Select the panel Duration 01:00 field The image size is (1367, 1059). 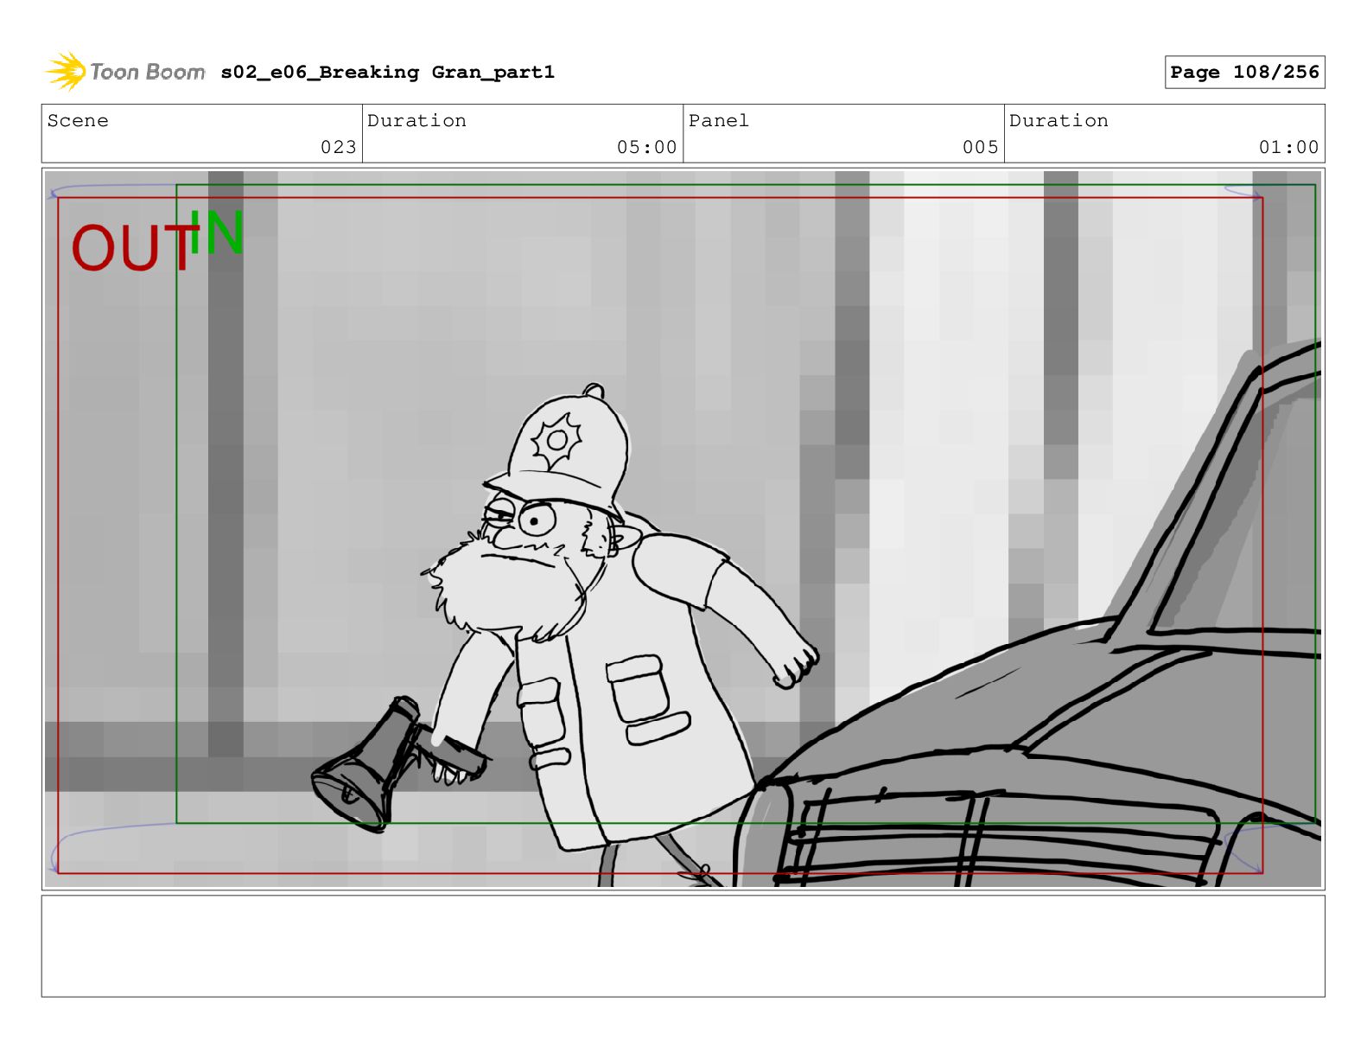click(x=1164, y=134)
